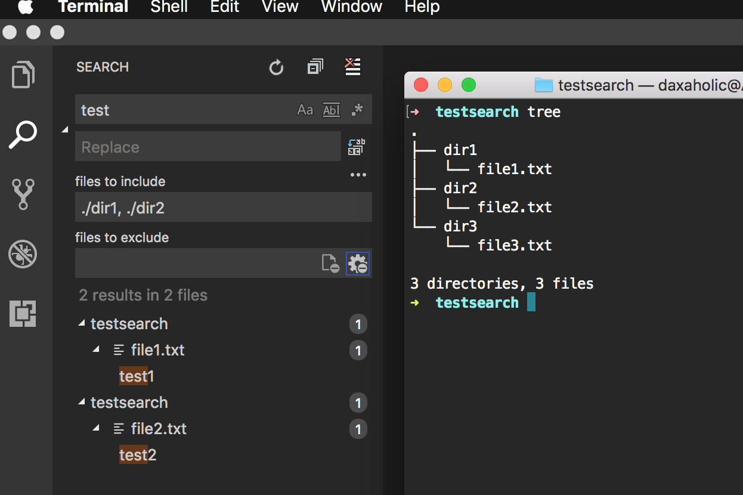The image size is (743, 495).
Task: Click Replace All icon
Action: (x=356, y=147)
